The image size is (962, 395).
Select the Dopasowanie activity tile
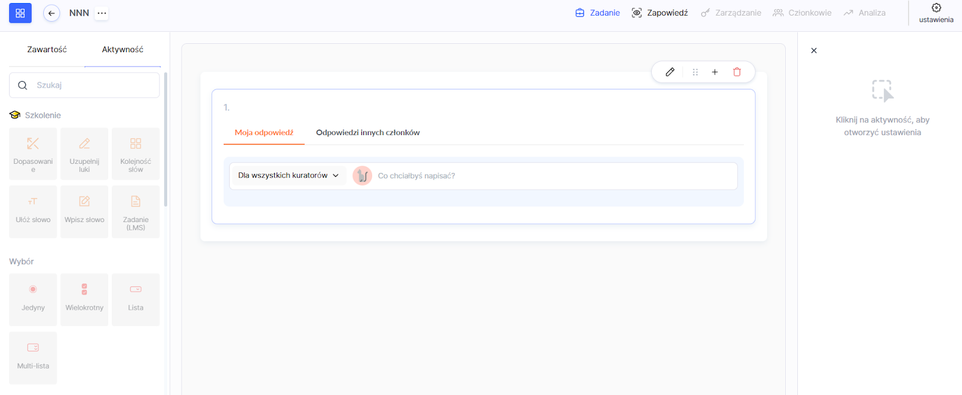33,154
